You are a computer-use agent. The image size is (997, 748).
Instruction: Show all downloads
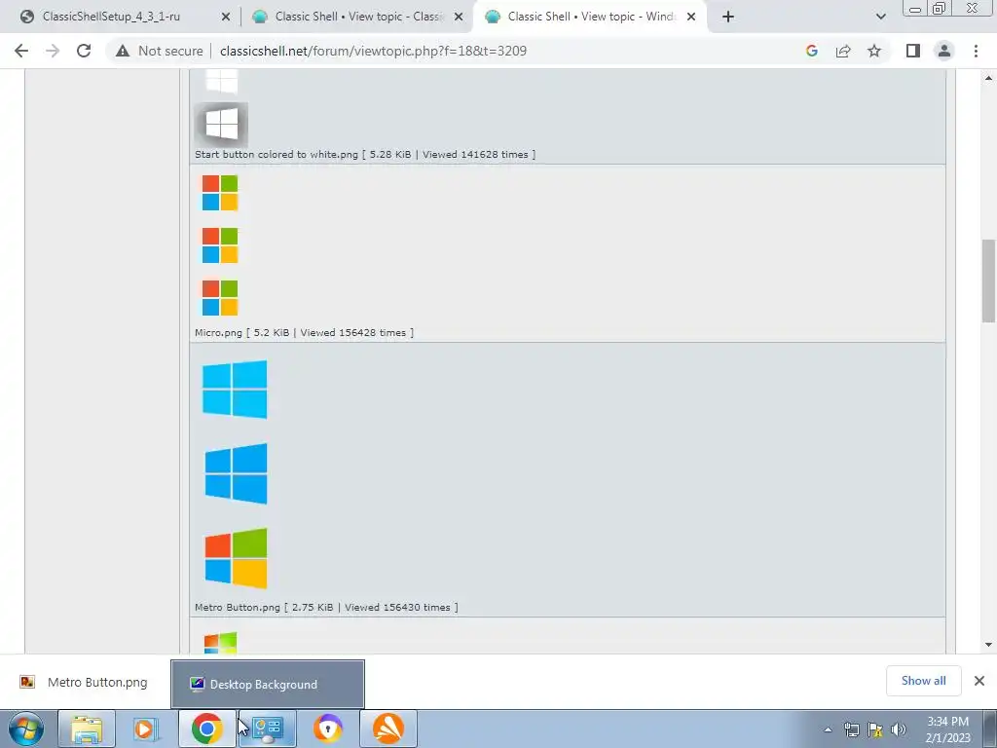click(923, 681)
